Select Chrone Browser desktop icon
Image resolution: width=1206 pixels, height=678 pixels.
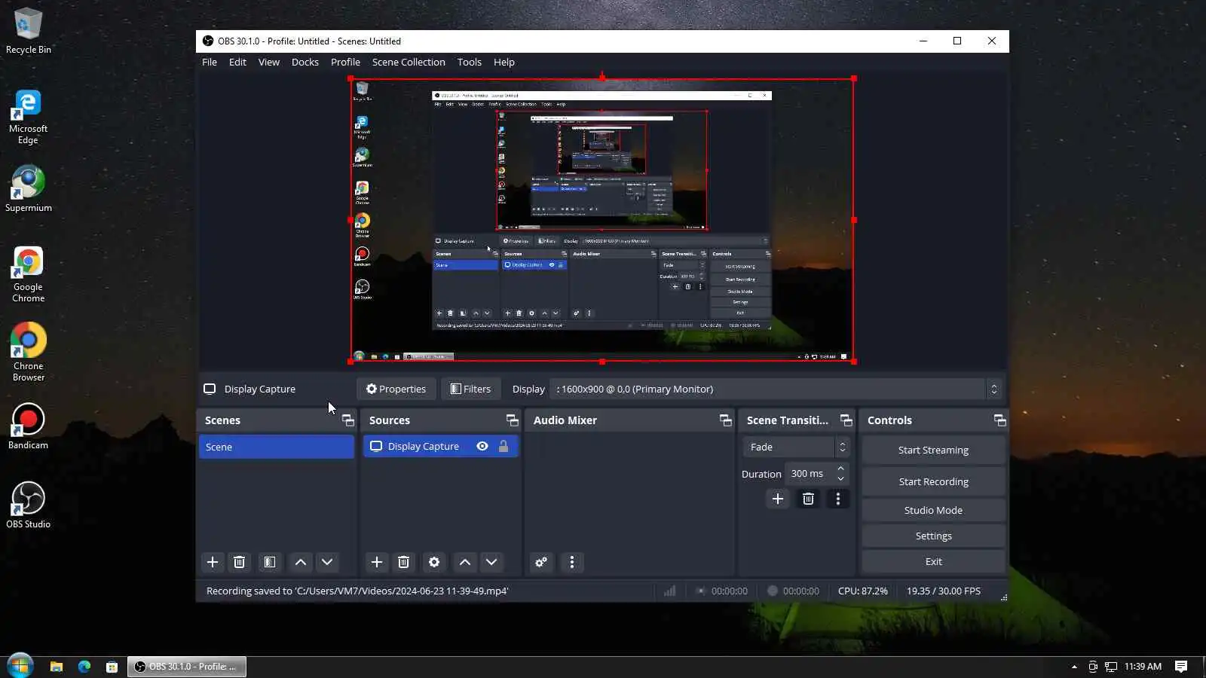click(x=28, y=352)
